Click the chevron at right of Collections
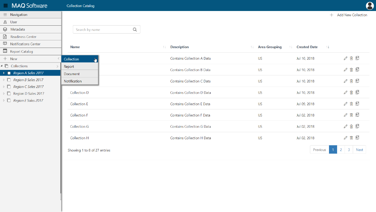The image size is (376, 212). coord(57,66)
